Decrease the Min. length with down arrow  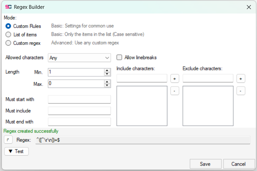coord(107,74)
